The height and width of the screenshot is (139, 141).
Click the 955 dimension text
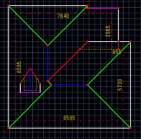117,52
